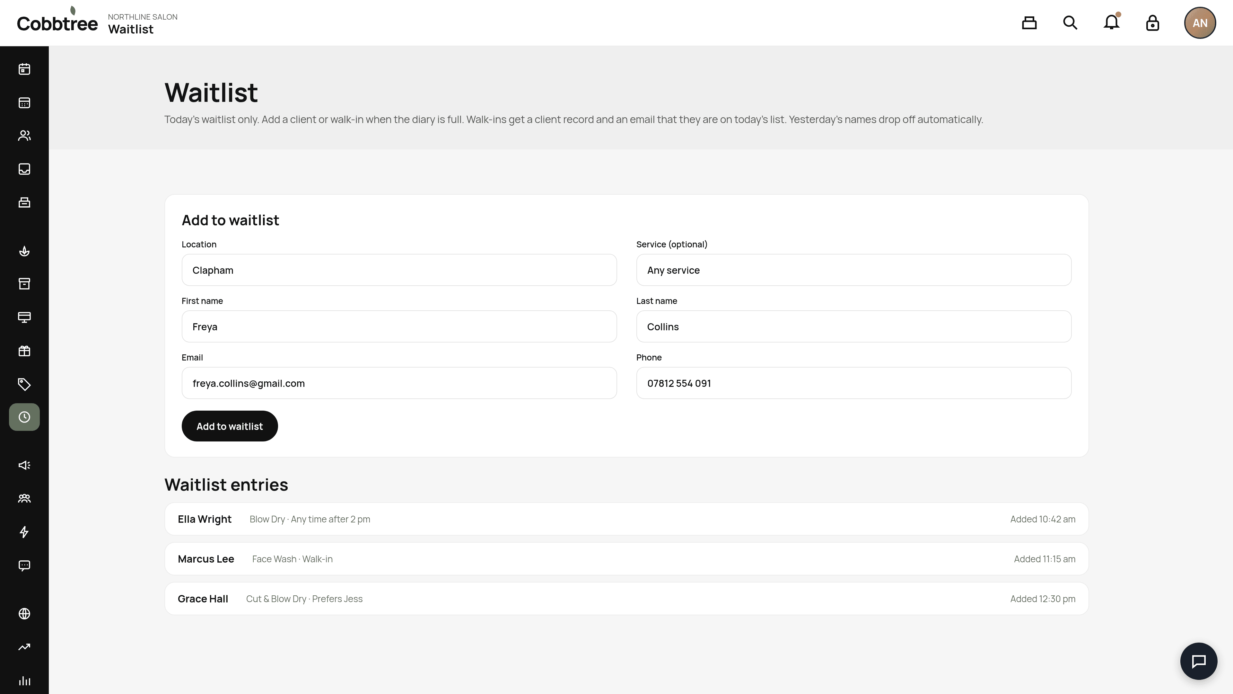Open the megaphone marketing icon in sidebar

coord(24,465)
